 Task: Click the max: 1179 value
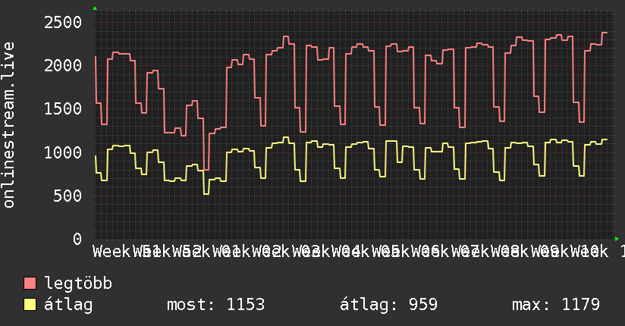coord(556,305)
